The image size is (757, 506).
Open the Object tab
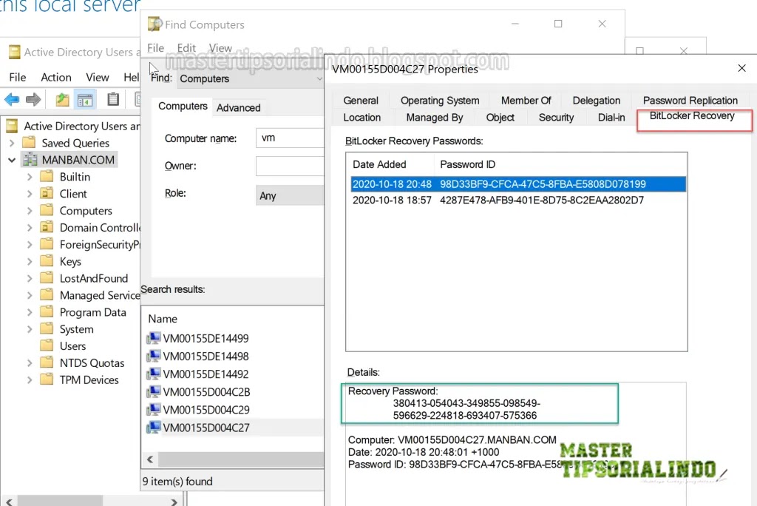(500, 118)
